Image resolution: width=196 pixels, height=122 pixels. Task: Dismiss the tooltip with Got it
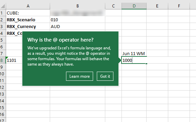pos(105,76)
